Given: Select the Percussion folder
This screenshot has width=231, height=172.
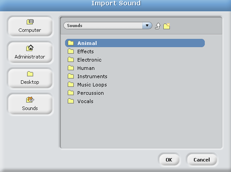Looking at the screenshot, I should click(x=135, y=93).
